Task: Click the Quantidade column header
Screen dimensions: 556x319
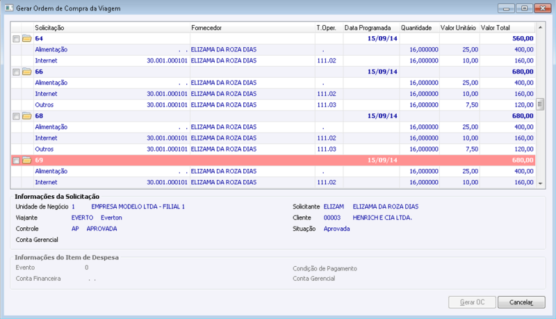Action: [x=420, y=28]
